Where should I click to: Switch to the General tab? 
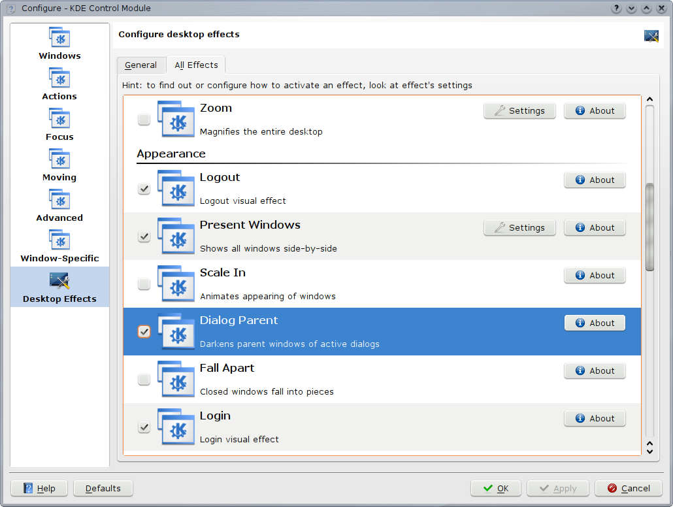[x=140, y=65]
